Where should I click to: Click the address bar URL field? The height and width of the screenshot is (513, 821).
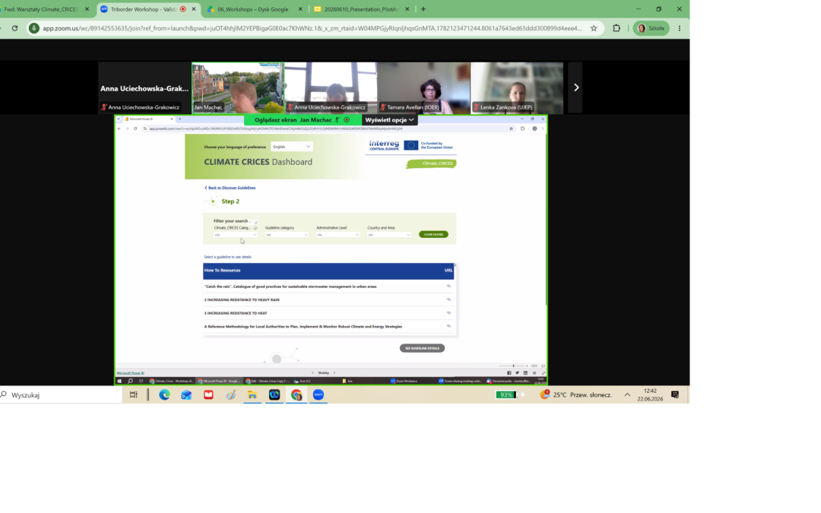click(x=312, y=28)
